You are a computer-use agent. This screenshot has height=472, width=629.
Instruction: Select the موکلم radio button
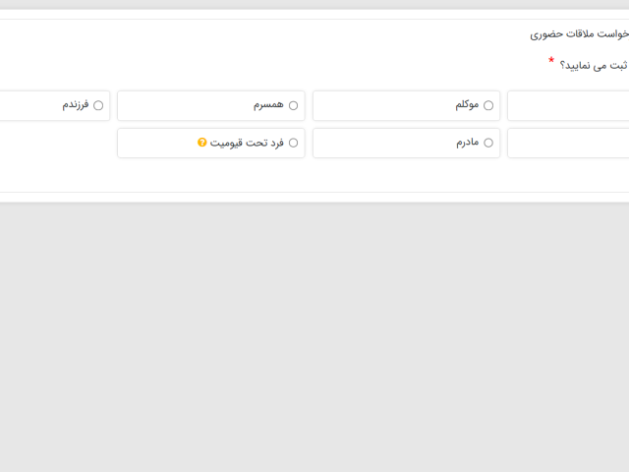[x=488, y=105]
